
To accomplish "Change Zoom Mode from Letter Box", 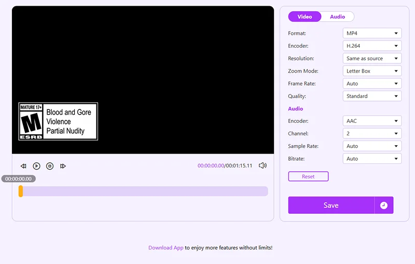I will pyautogui.click(x=372, y=71).
